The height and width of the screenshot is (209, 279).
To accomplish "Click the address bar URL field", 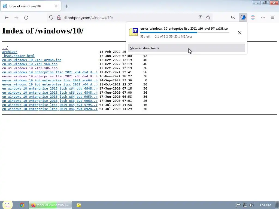I will point(130,18).
